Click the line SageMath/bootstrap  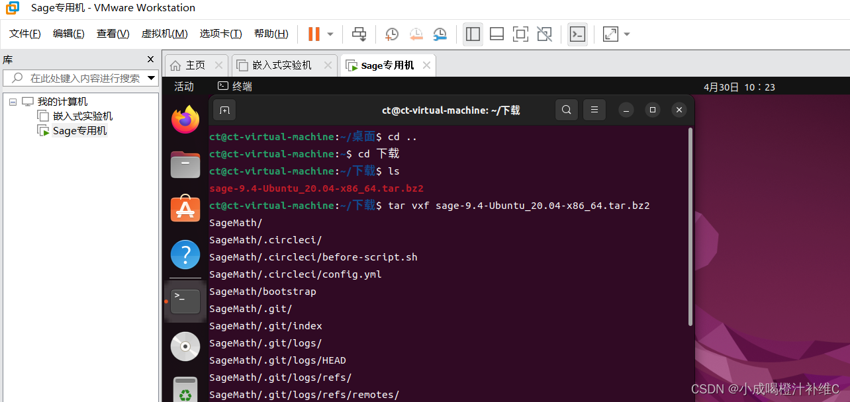pos(263,292)
